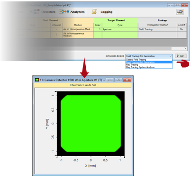Click the Go! button
192x178 pixels.
(x=181, y=56)
